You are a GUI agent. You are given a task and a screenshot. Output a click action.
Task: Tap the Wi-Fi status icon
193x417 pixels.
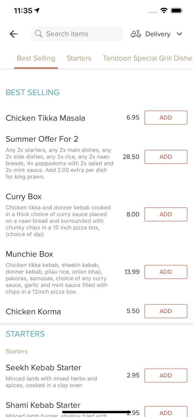(164, 11)
